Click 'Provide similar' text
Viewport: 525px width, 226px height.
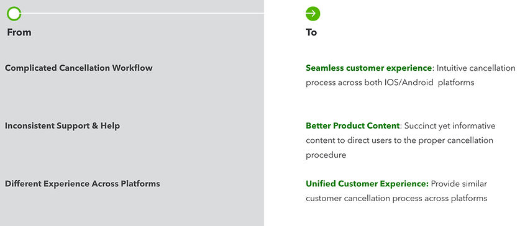459,184
